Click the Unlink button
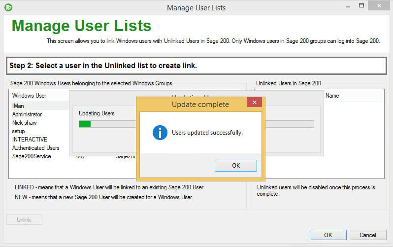This screenshot has width=393, height=247. 24,220
